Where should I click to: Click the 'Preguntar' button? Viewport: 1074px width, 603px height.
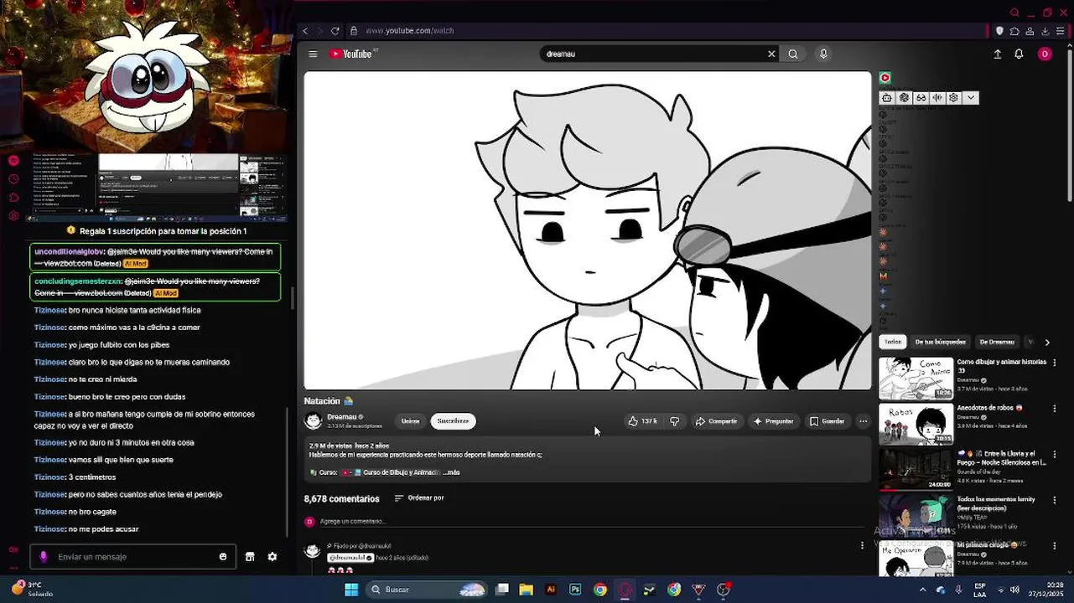tap(773, 421)
